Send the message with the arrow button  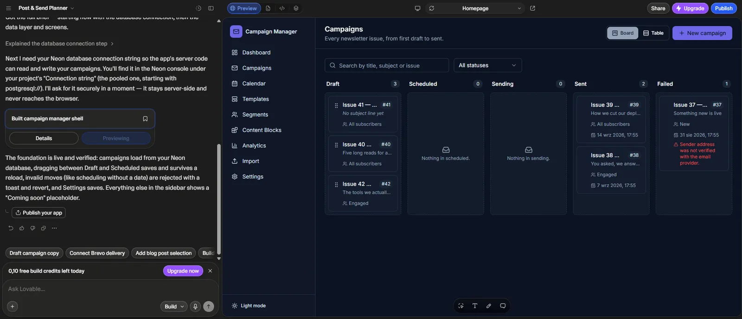coord(209,306)
